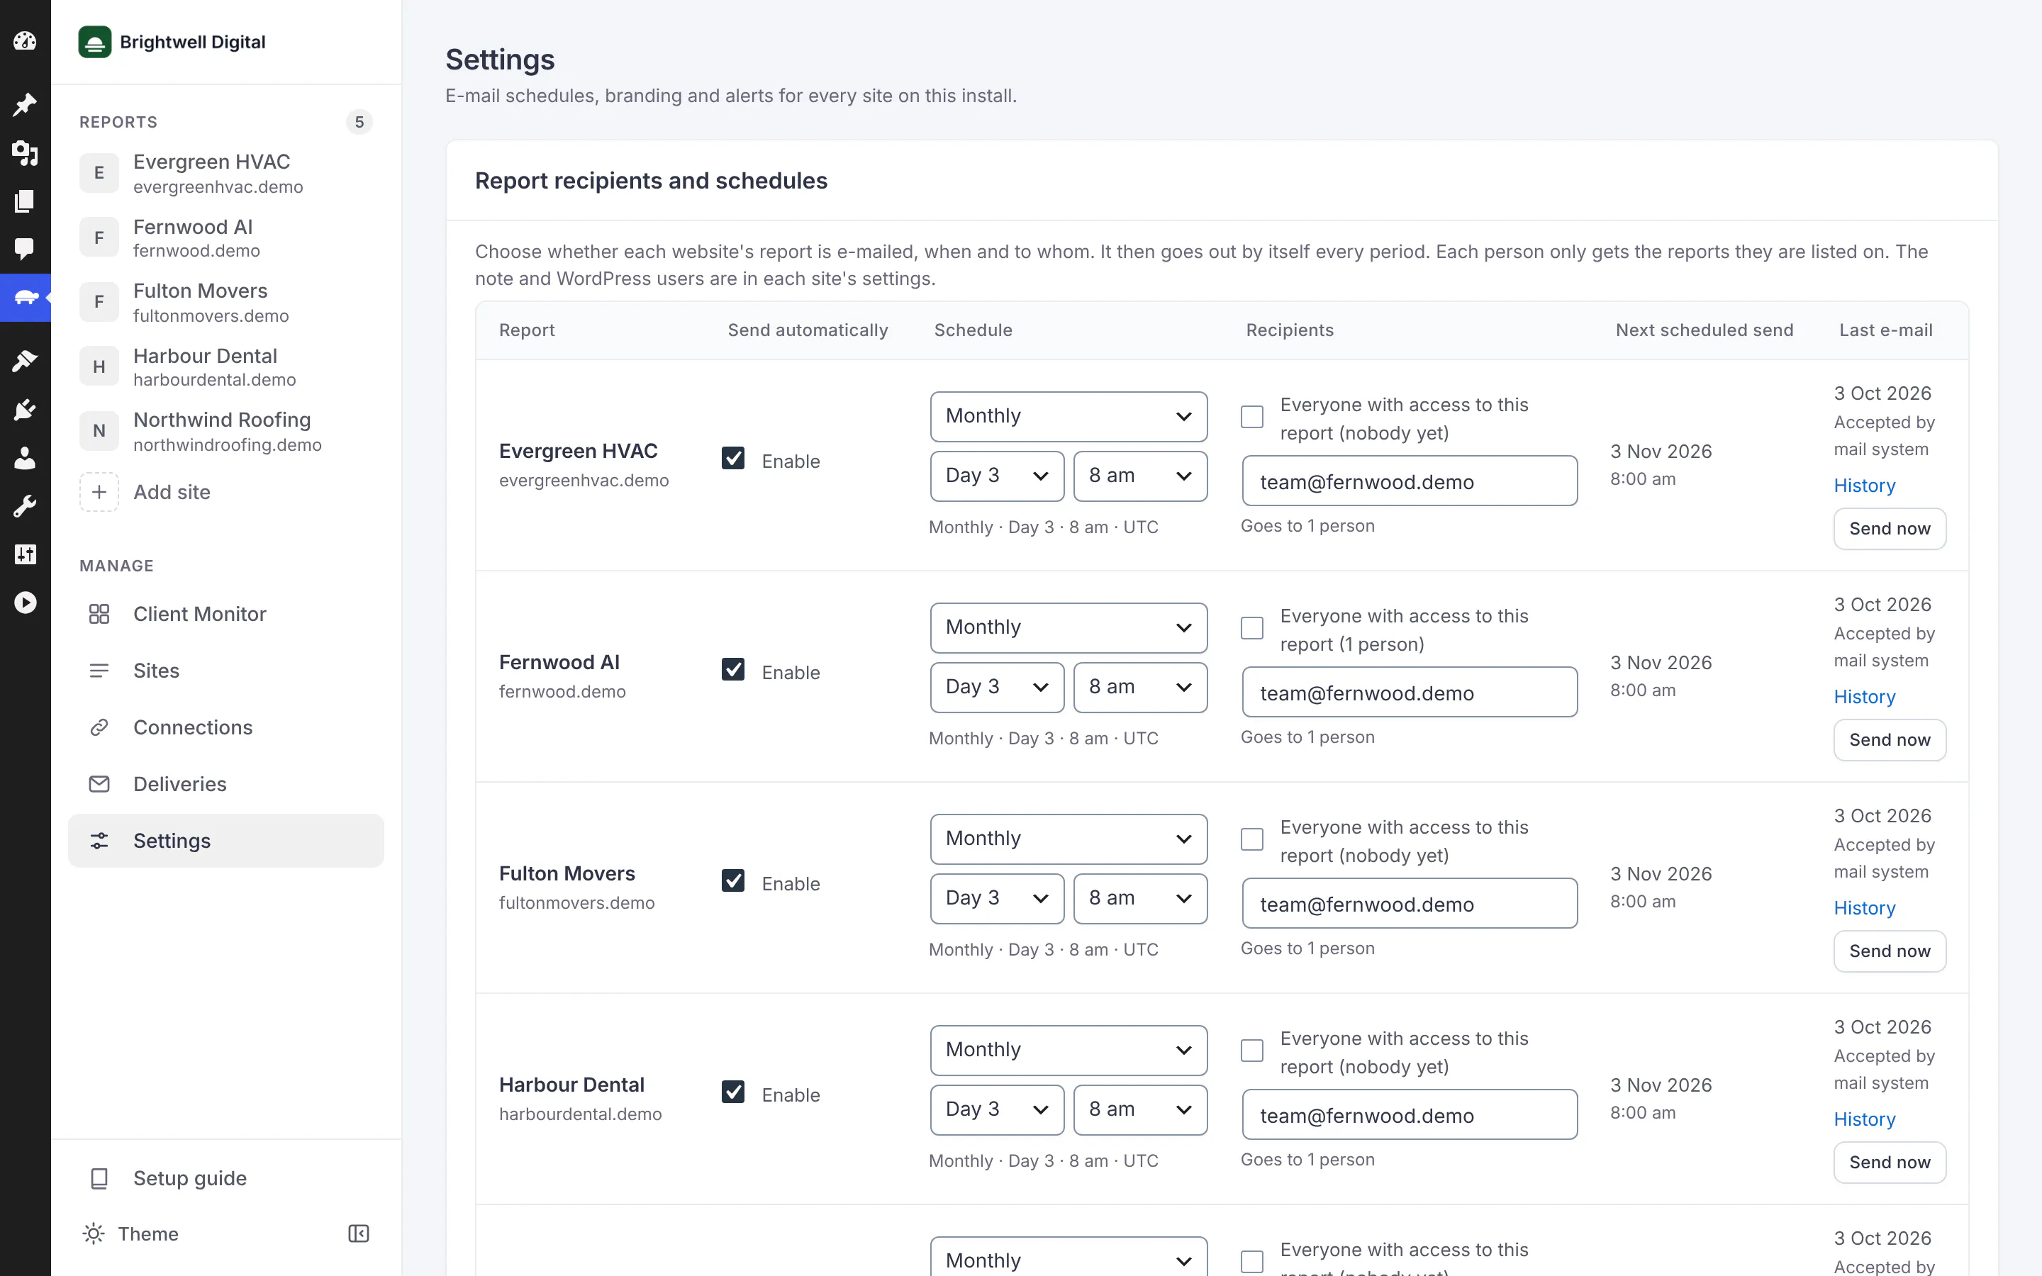
Task: Click the sun Theme icon
Action: [x=94, y=1233]
